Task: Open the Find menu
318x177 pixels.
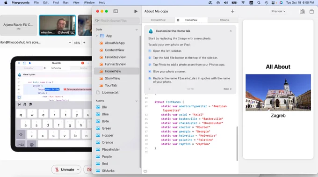Action: [56, 3]
